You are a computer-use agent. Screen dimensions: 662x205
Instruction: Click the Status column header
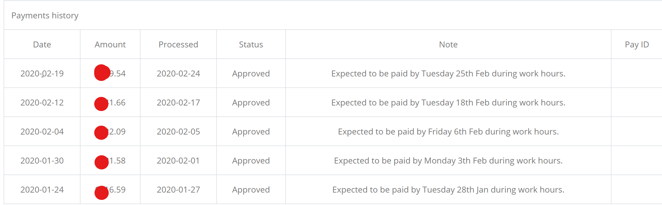coord(251,44)
